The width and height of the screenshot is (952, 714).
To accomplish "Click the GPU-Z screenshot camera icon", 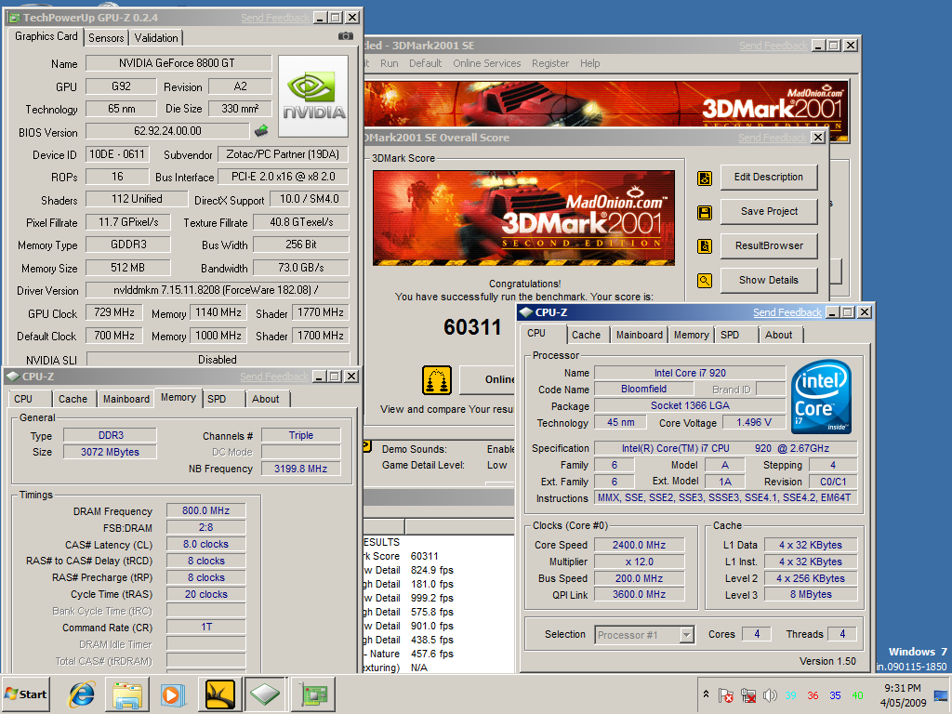I will [346, 36].
